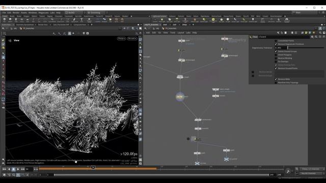Click the current frame marker 54 on timeline

click(x=93, y=167)
